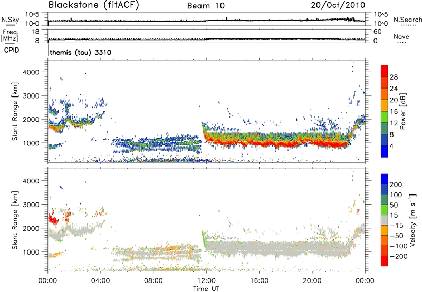Click 'Slant Range [km]' label of power panel
The width and height of the screenshot is (422, 292).
pos(15,111)
